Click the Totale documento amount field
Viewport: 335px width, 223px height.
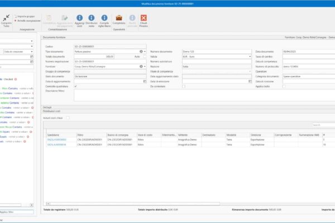tap(94, 56)
